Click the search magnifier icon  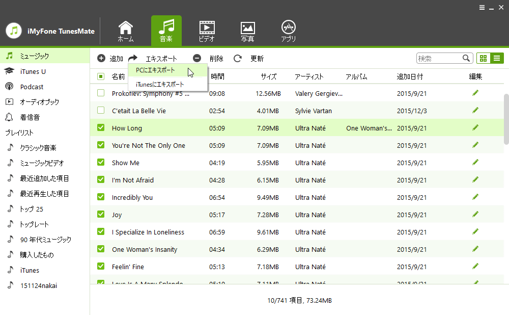tap(466, 58)
